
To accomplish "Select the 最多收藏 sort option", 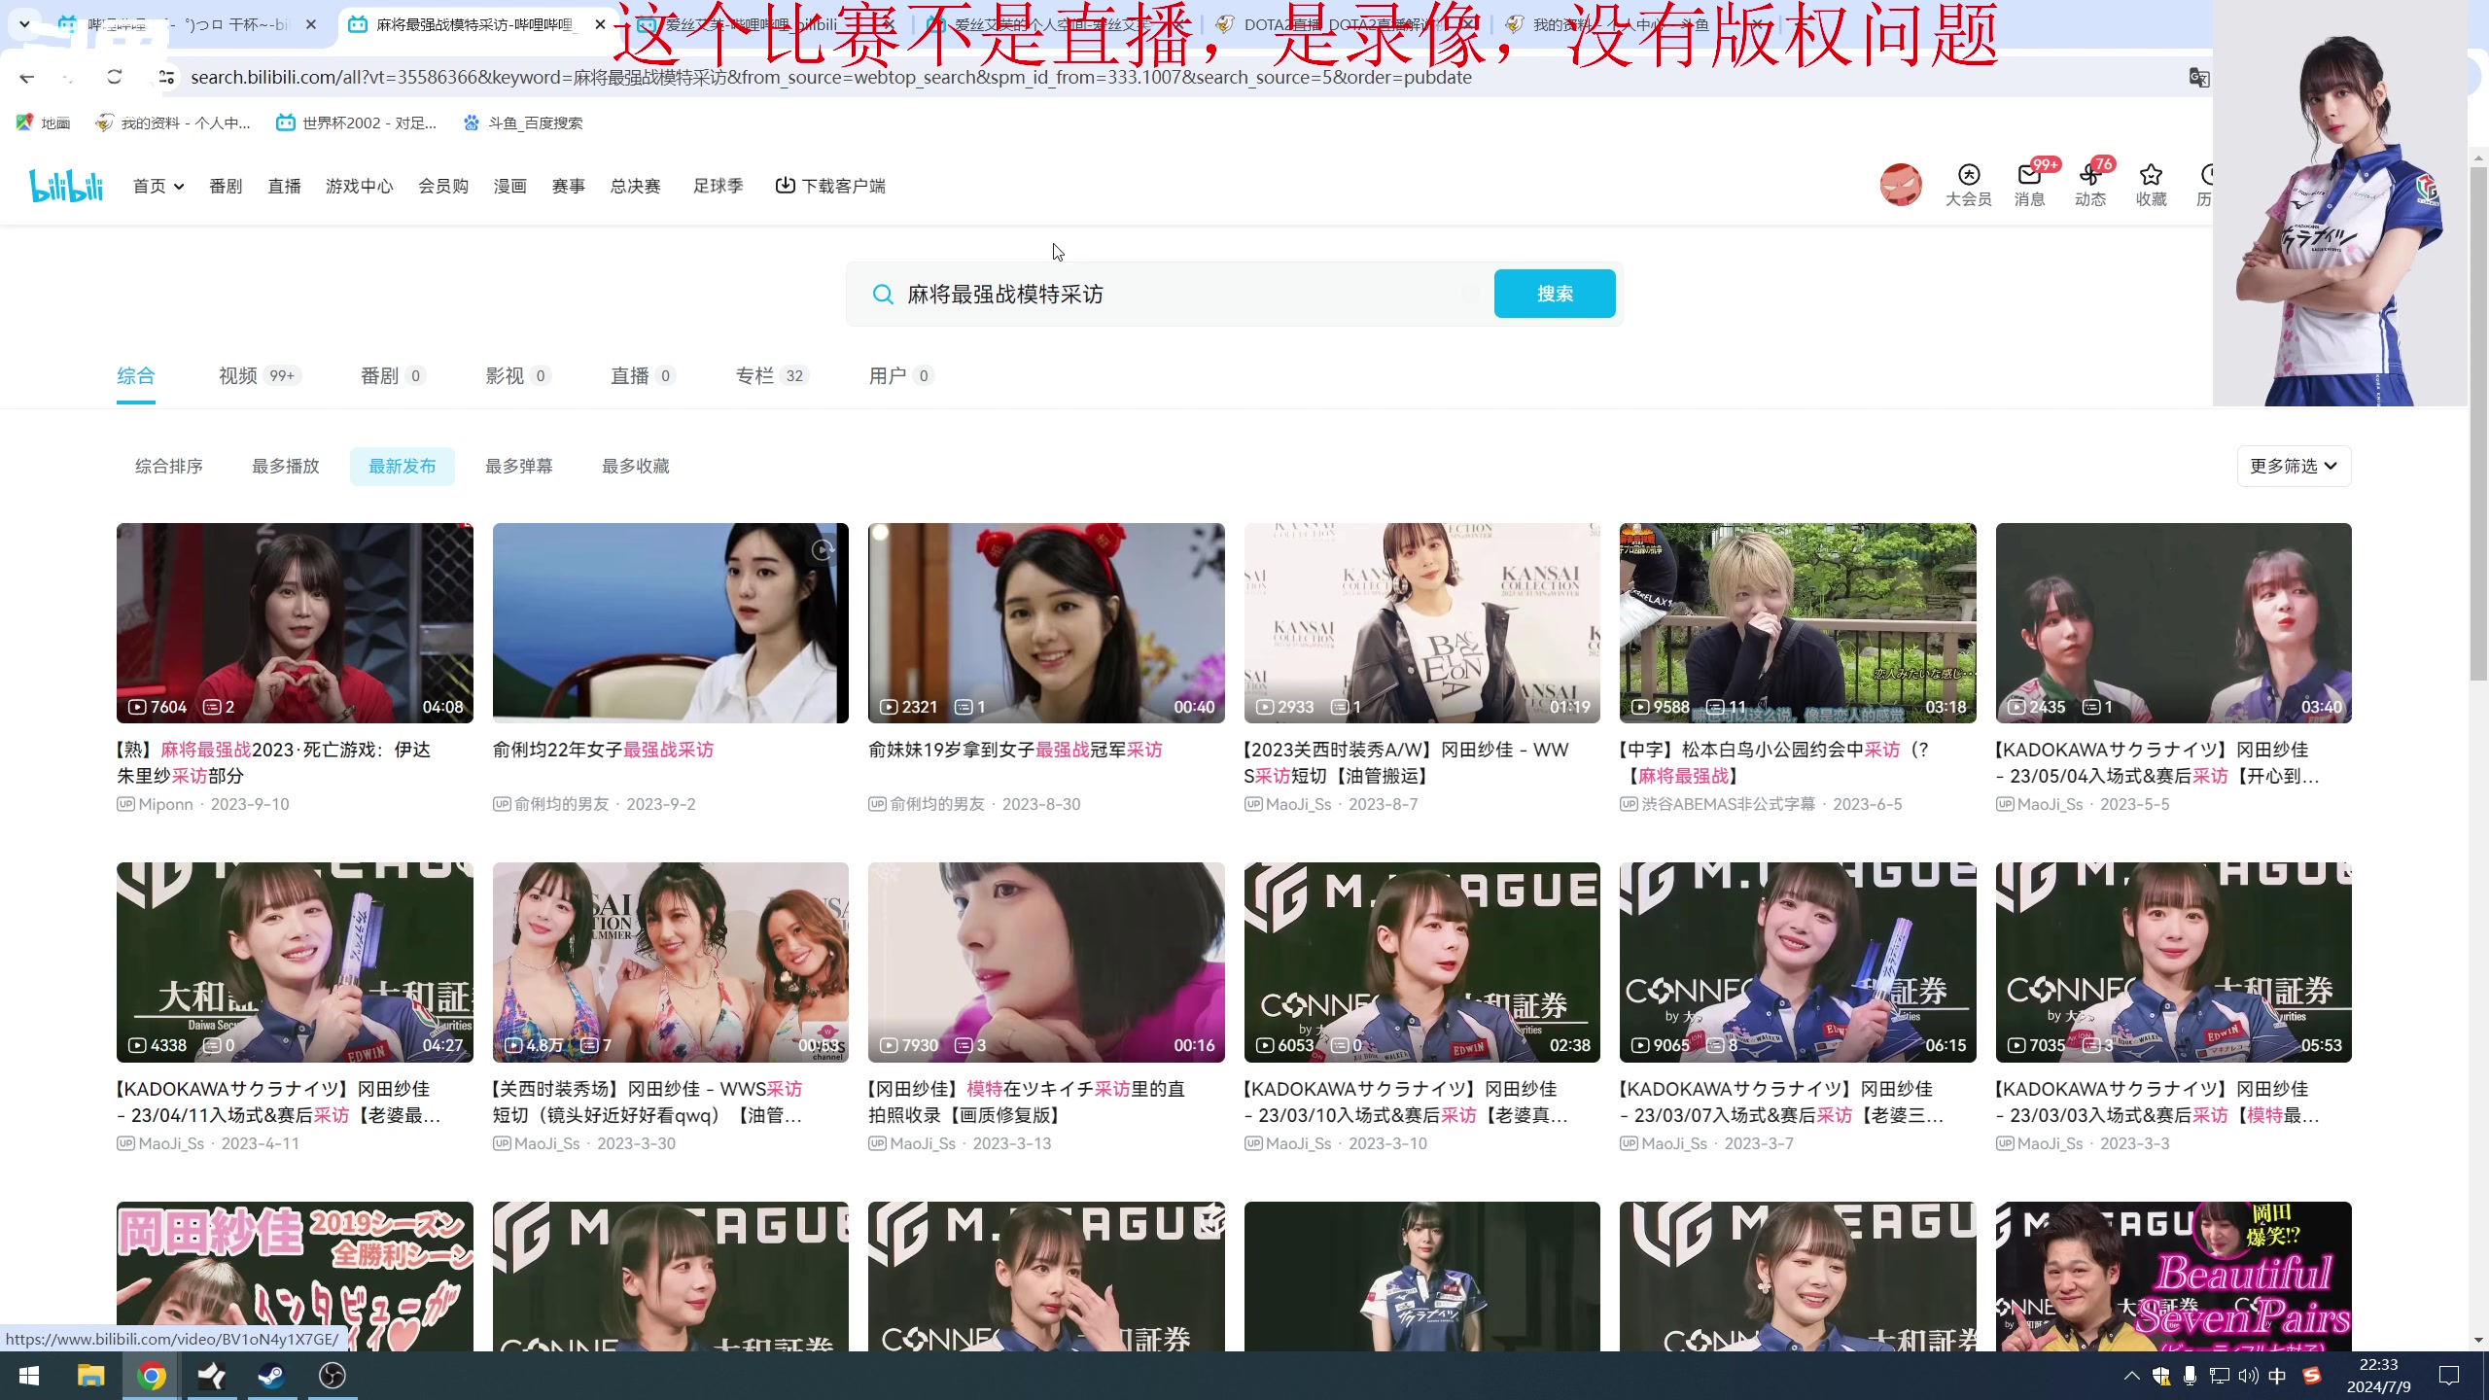I will tap(635, 467).
